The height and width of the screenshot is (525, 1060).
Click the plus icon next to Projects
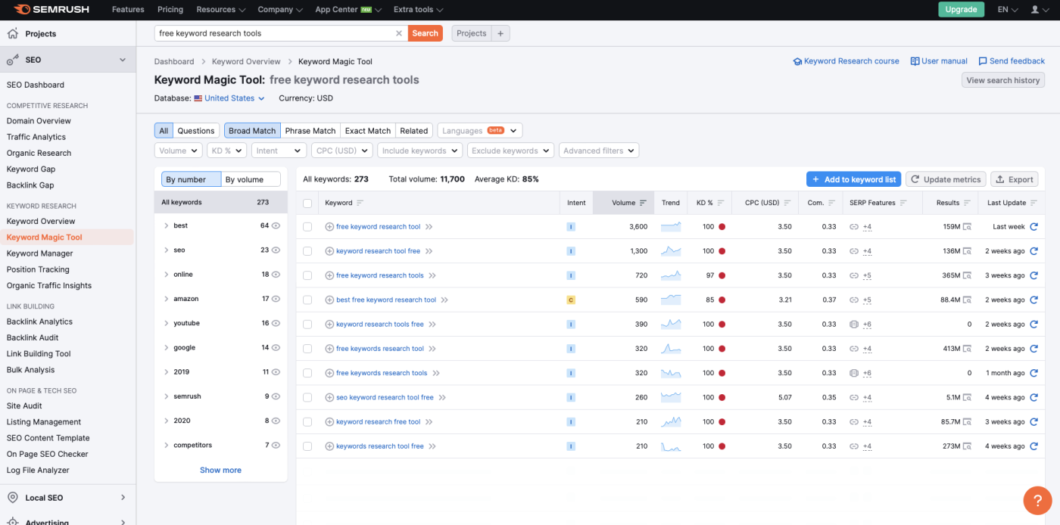[x=500, y=33]
